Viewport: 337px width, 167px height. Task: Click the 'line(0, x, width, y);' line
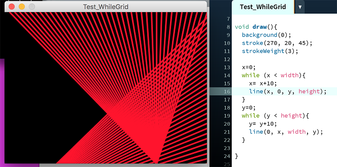coord(286,132)
